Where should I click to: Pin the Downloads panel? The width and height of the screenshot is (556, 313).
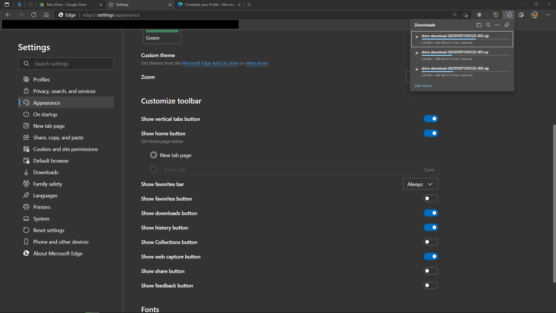[x=506, y=25]
